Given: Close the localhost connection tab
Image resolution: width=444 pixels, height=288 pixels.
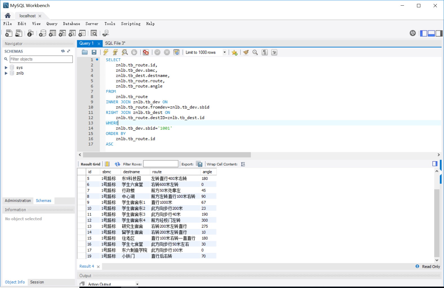Looking at the screenshot, I should 40,16.
